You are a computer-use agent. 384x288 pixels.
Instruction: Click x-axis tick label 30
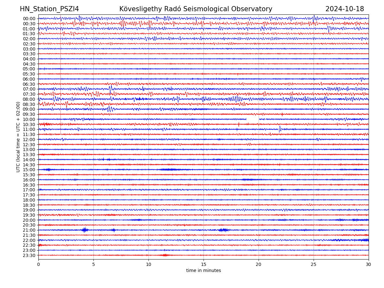(x=369, y=265)
